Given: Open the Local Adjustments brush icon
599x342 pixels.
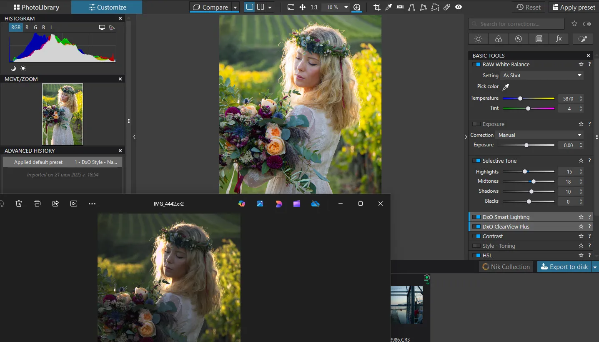Looking at the screenshot, I should 583,39.
